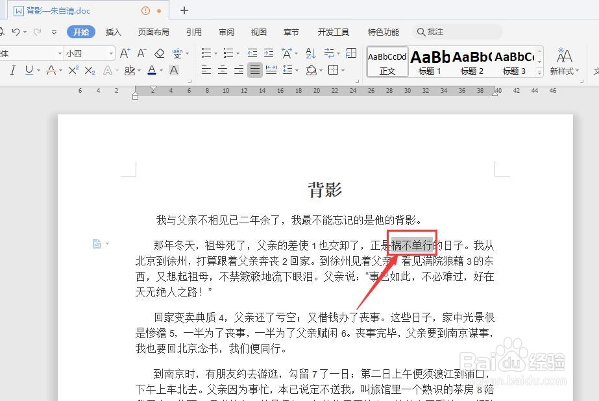Open the font color dropdown arrow
Image resolution: width=599 pixels, height=401 pixels.
point(161,69)
